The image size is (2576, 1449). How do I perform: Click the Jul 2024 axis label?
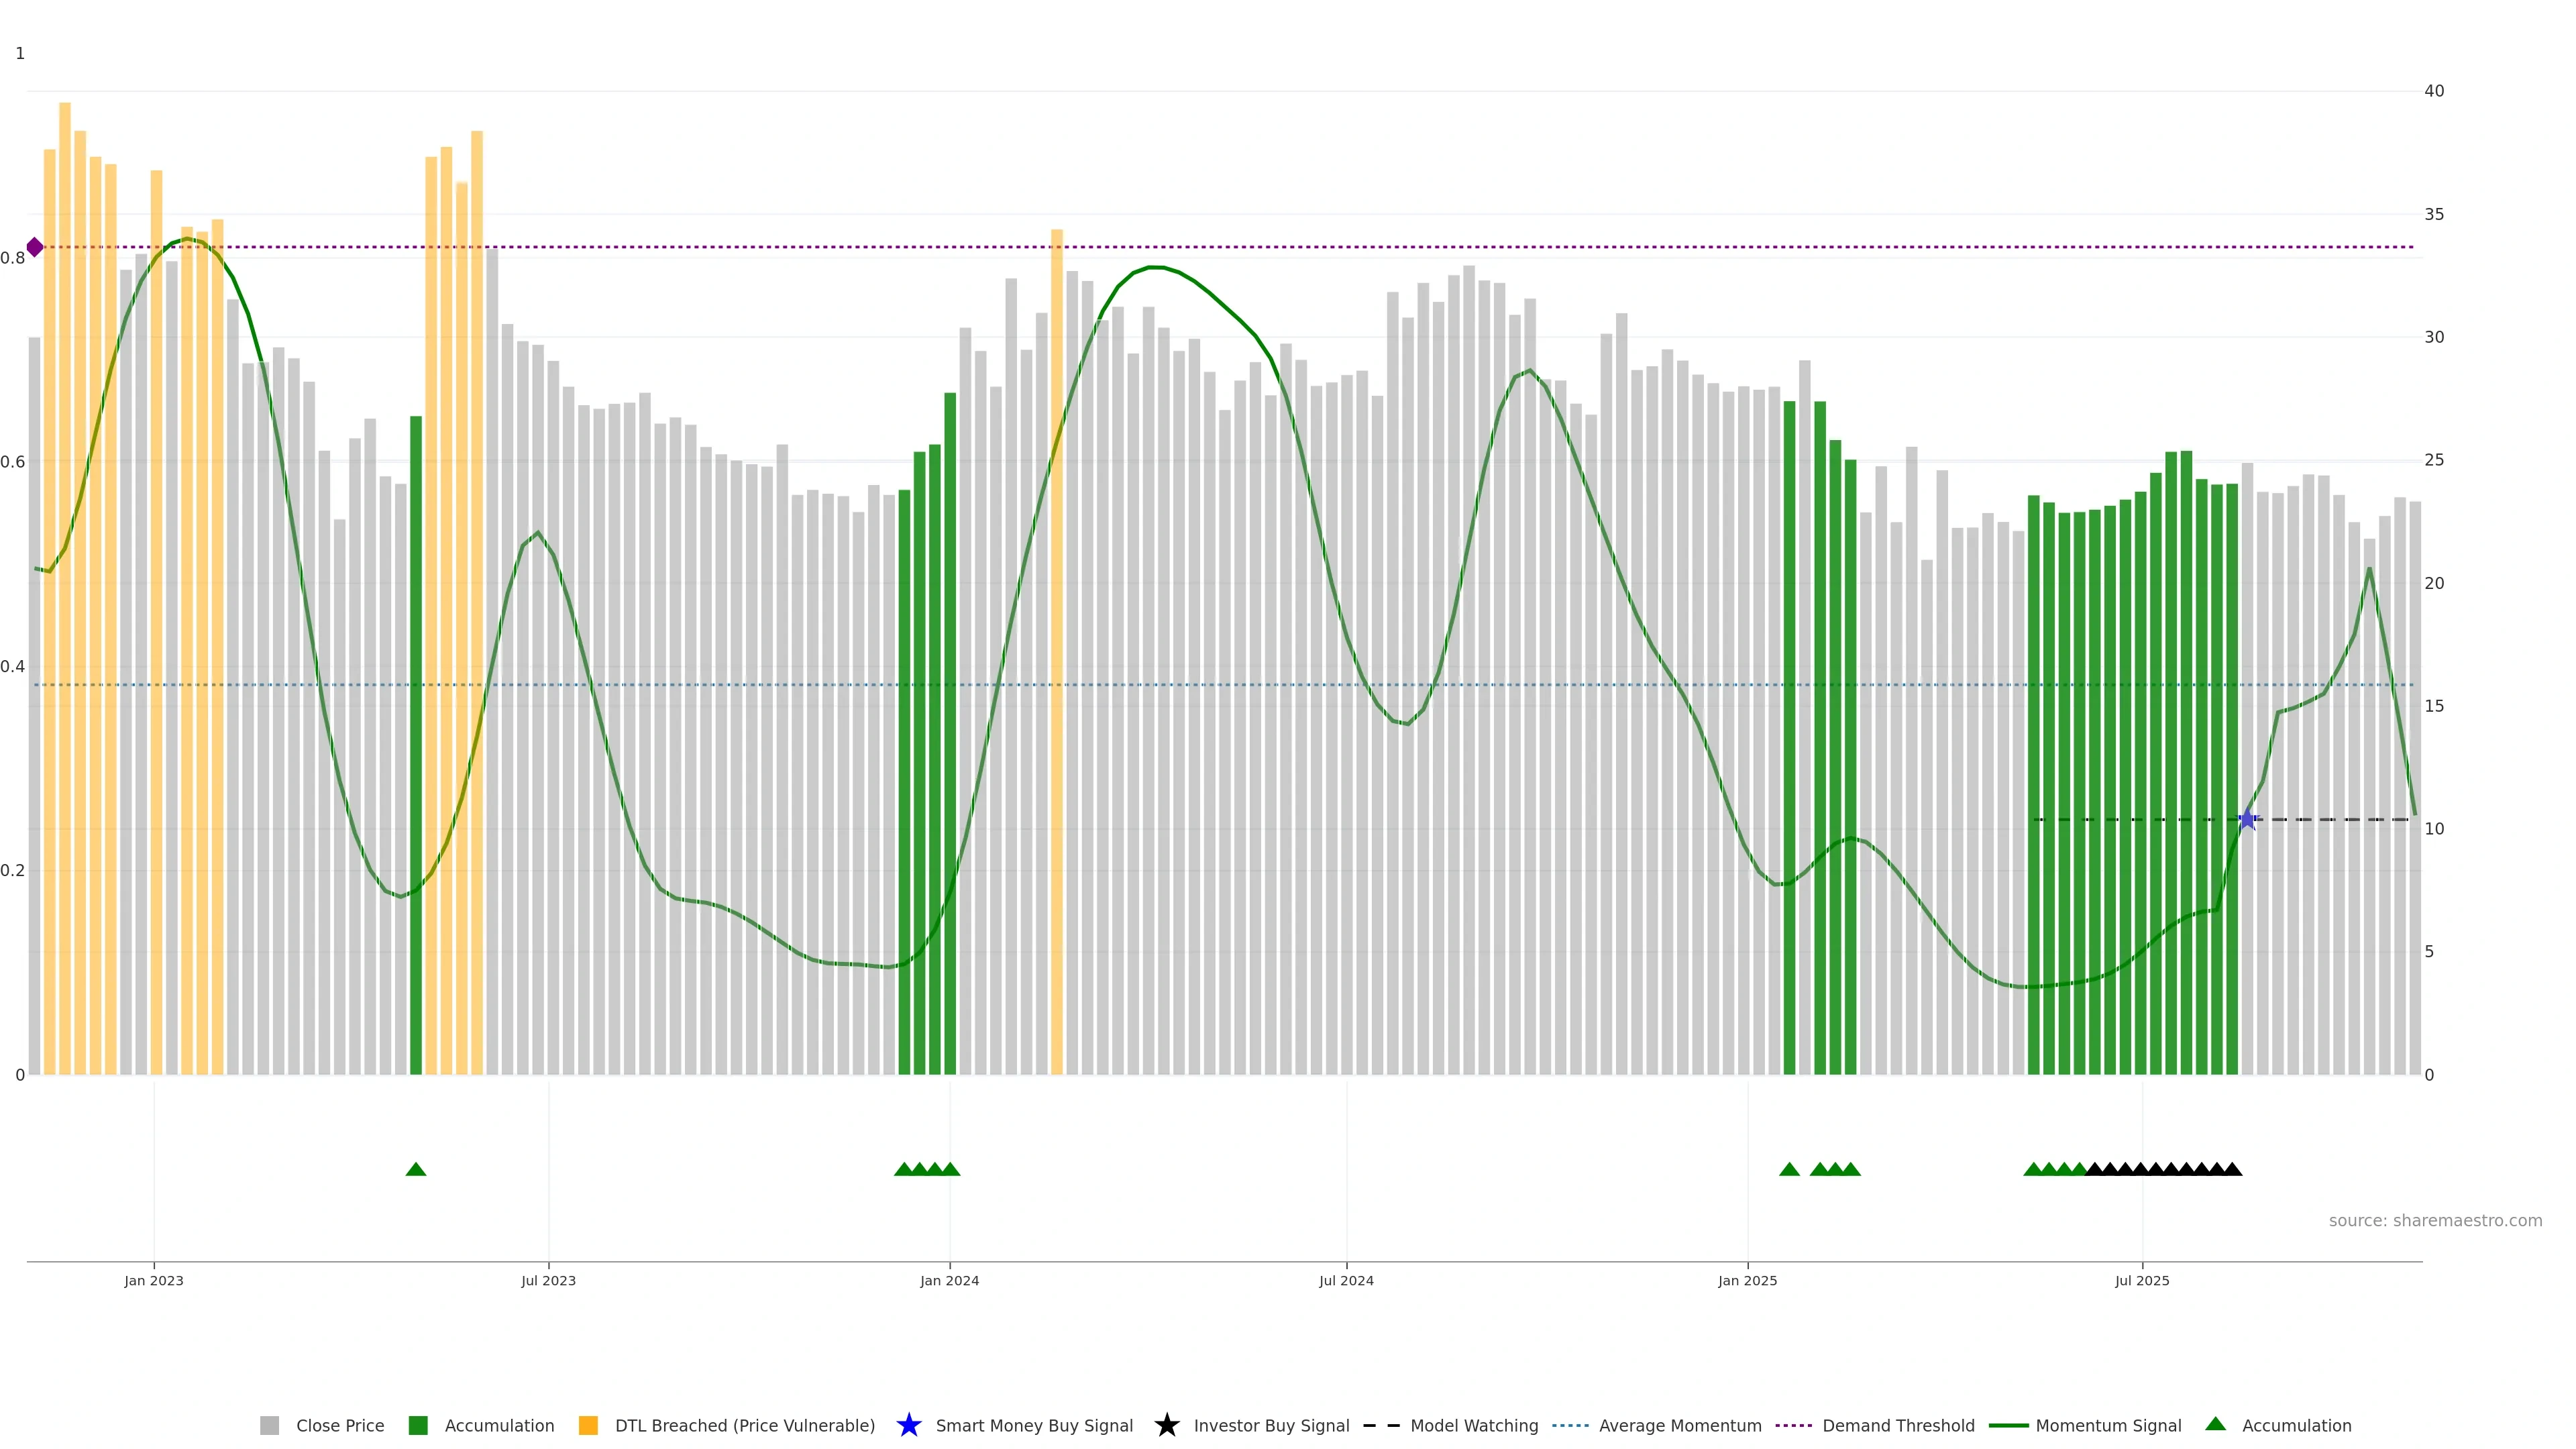pos(1346,1281)
